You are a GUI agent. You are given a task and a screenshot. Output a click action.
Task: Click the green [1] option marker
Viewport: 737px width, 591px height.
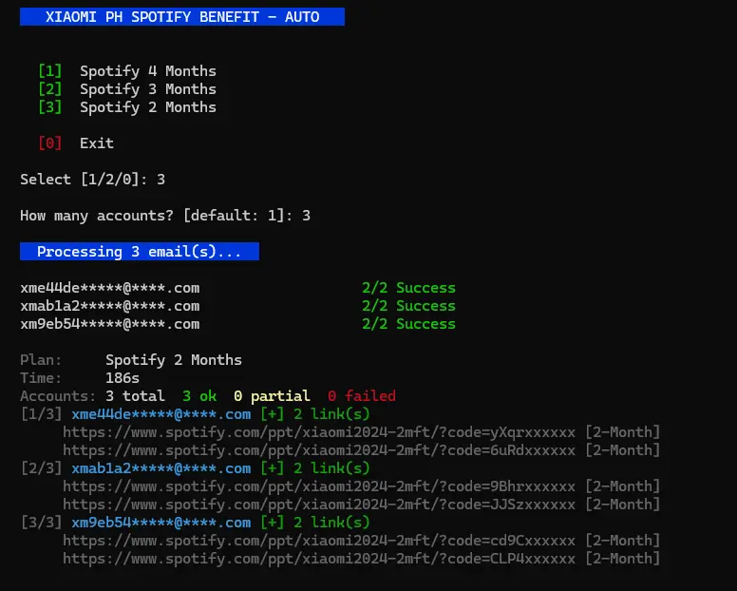49,71
